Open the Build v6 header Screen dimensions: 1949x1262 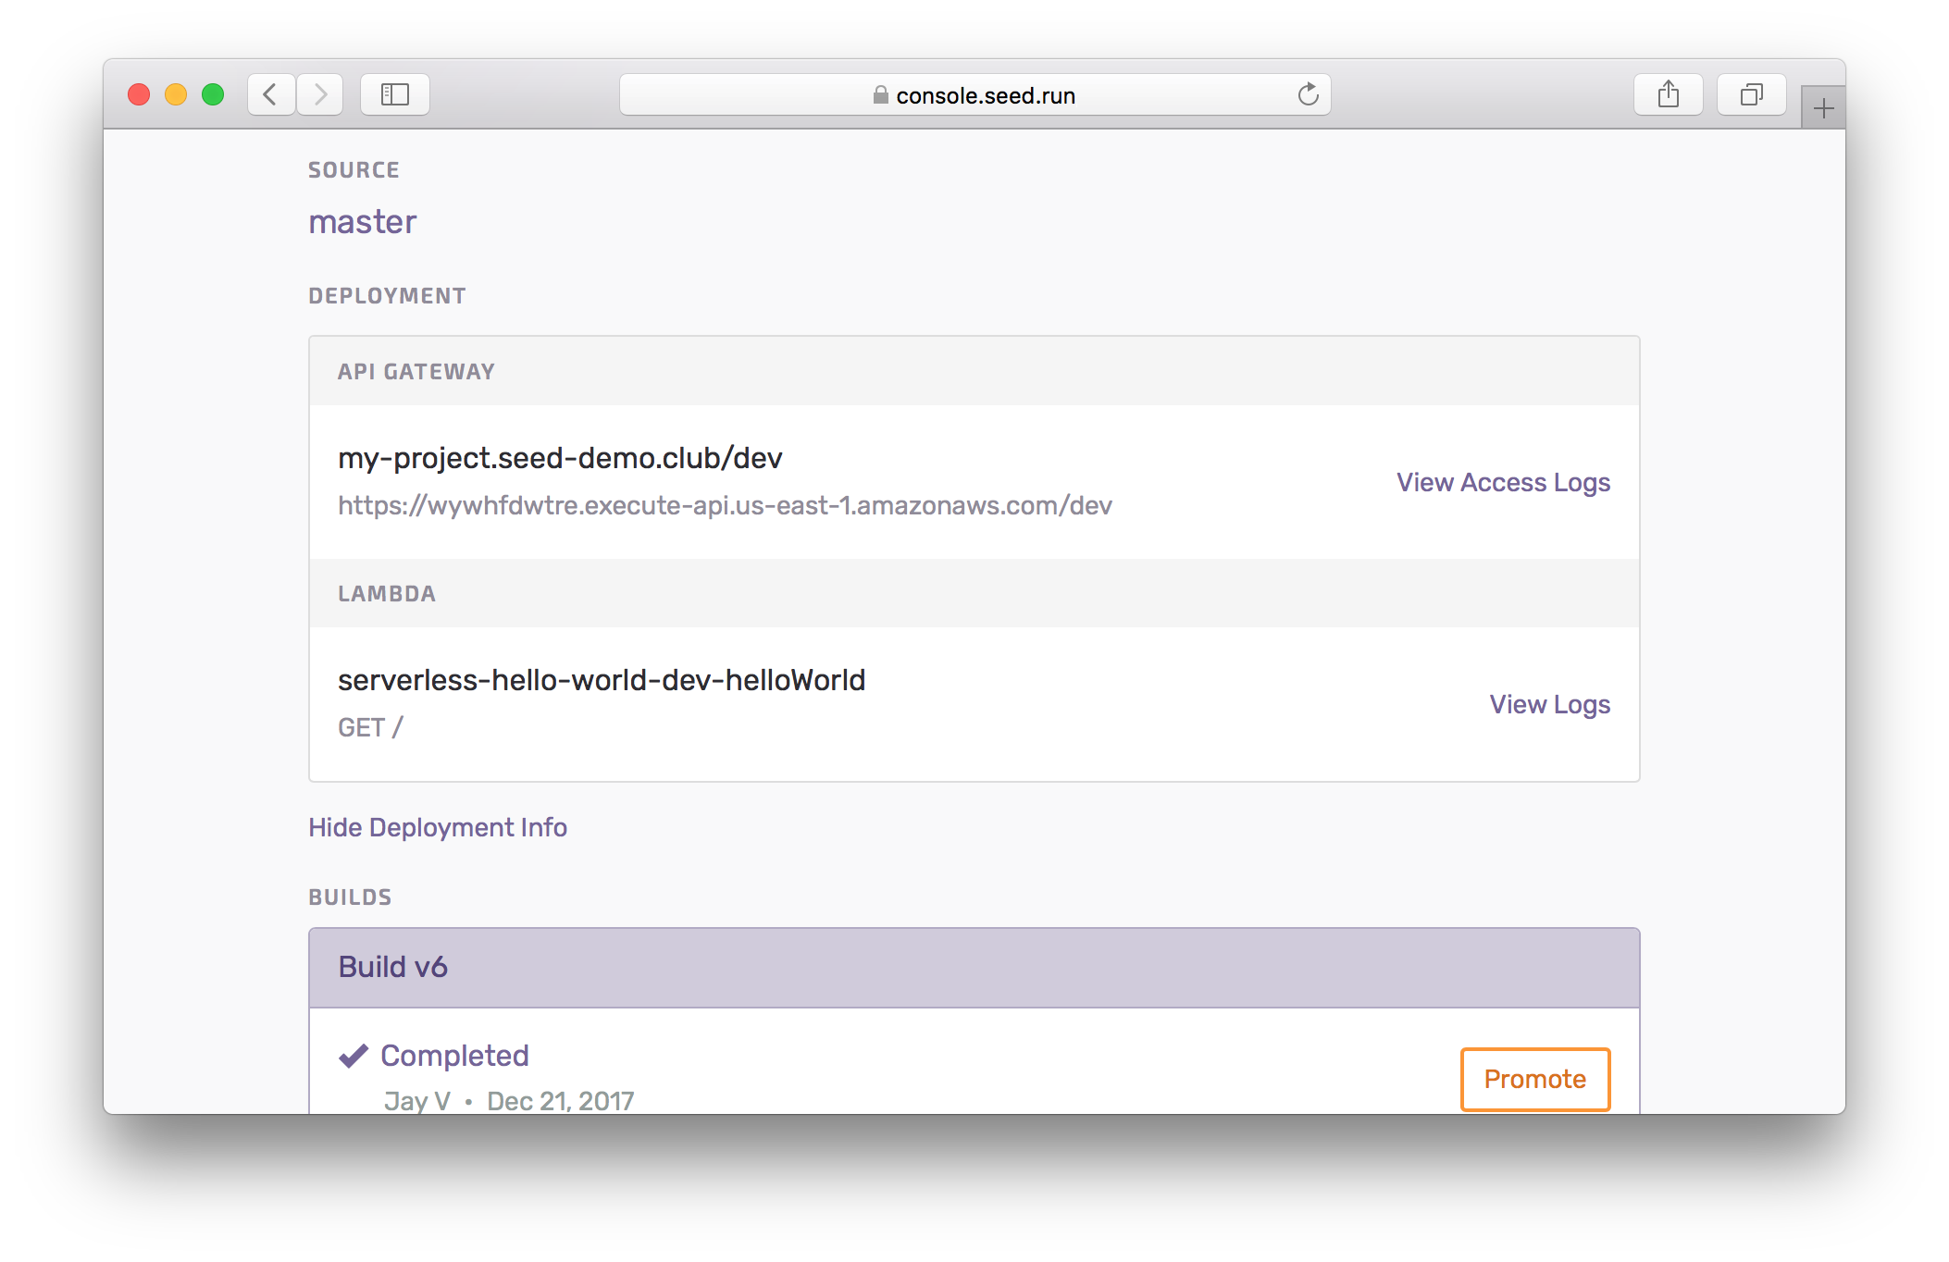[392, 967]
